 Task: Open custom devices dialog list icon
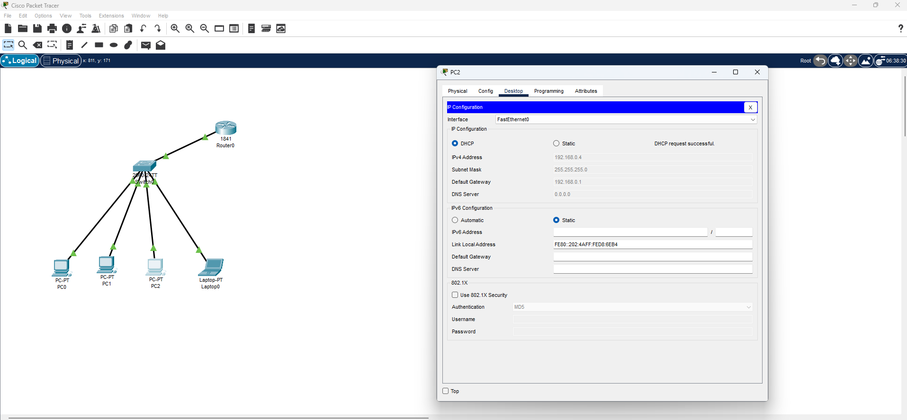pyautogui.click(x=234, y=28)
